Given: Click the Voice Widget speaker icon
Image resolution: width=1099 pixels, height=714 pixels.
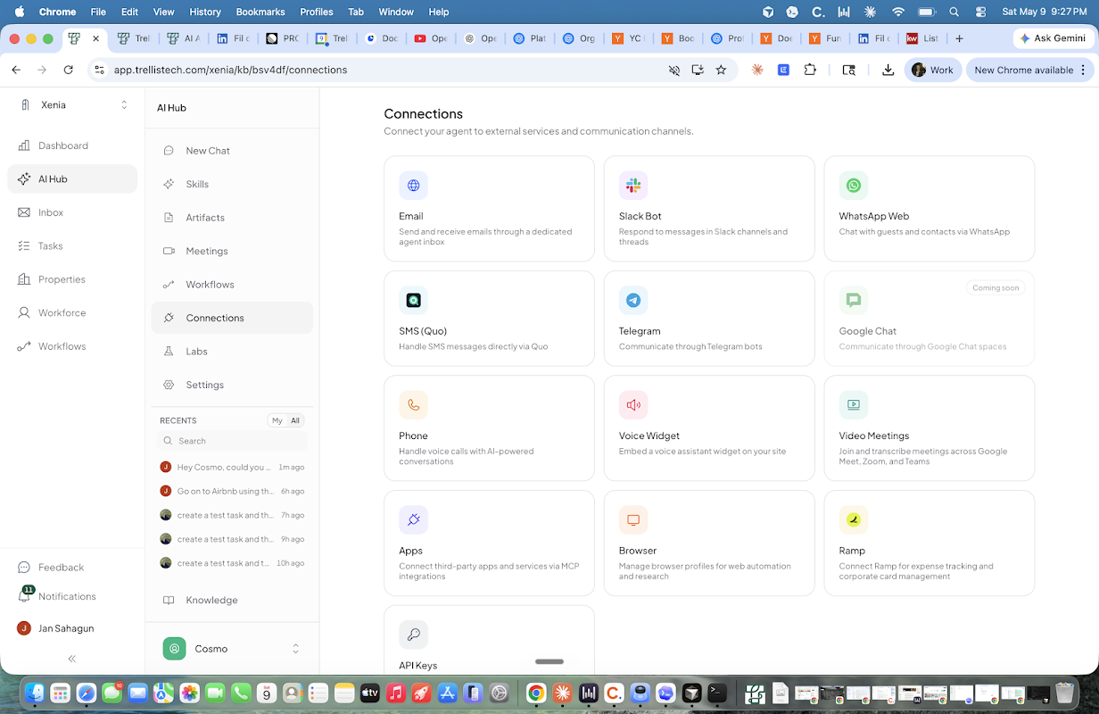Looking at the screenshot, I should (633, 405).
